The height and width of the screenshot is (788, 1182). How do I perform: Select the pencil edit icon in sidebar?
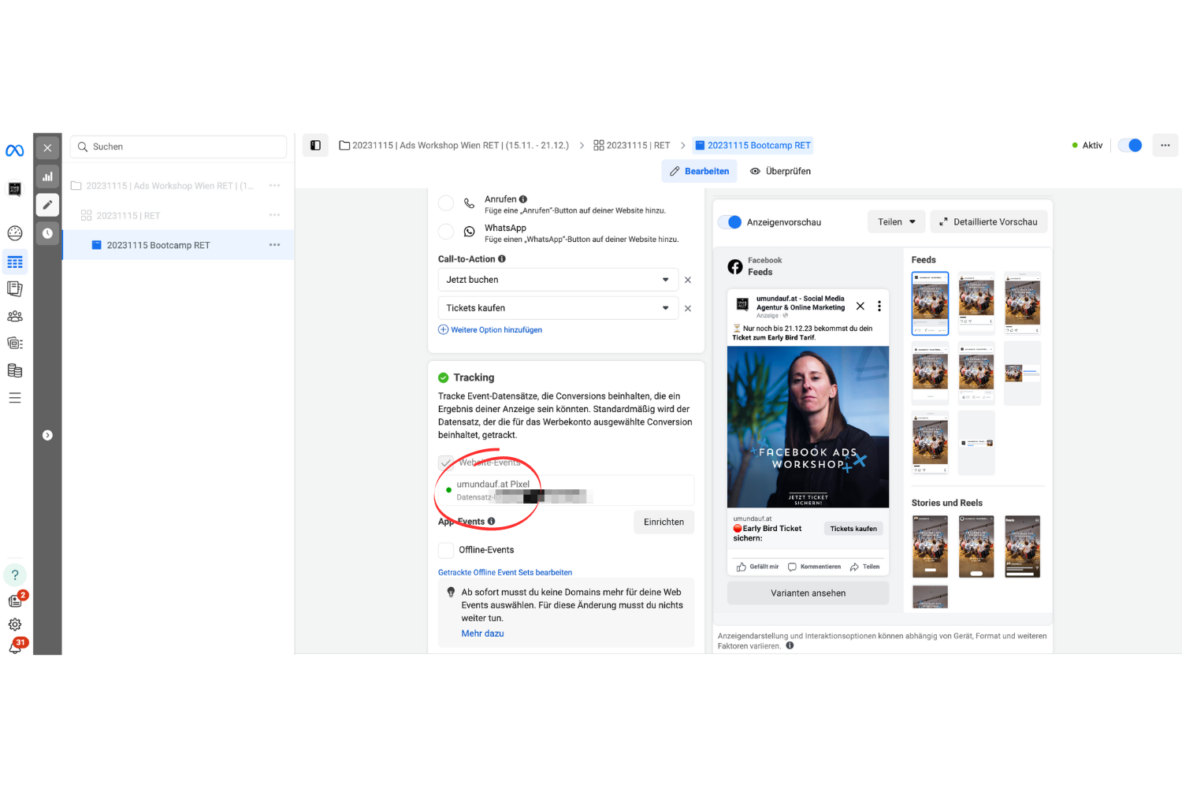click(47, 205)
